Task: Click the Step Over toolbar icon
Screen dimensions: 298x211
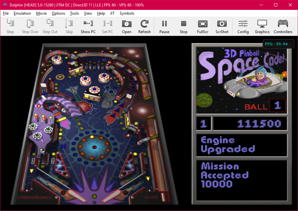Action: click(x=30, y=24)
